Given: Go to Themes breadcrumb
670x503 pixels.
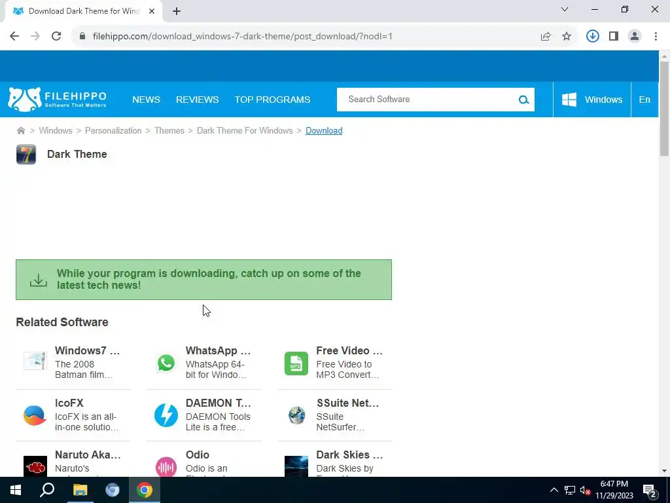Looking at the screenshot, I should pyautogui.click(x=169, y=130).
